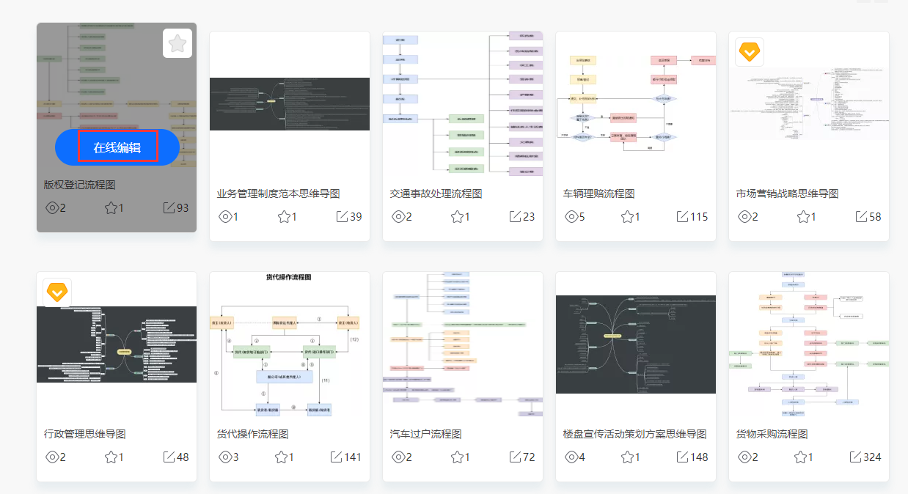
Task: Click the title 版权登记流程图
Action: pyautogui.click(x=80, y=185)
